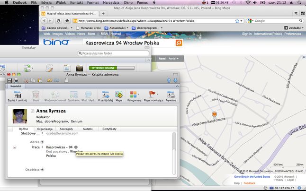
Task: Open the Narzędzia menu
Action: coord(111,2)
